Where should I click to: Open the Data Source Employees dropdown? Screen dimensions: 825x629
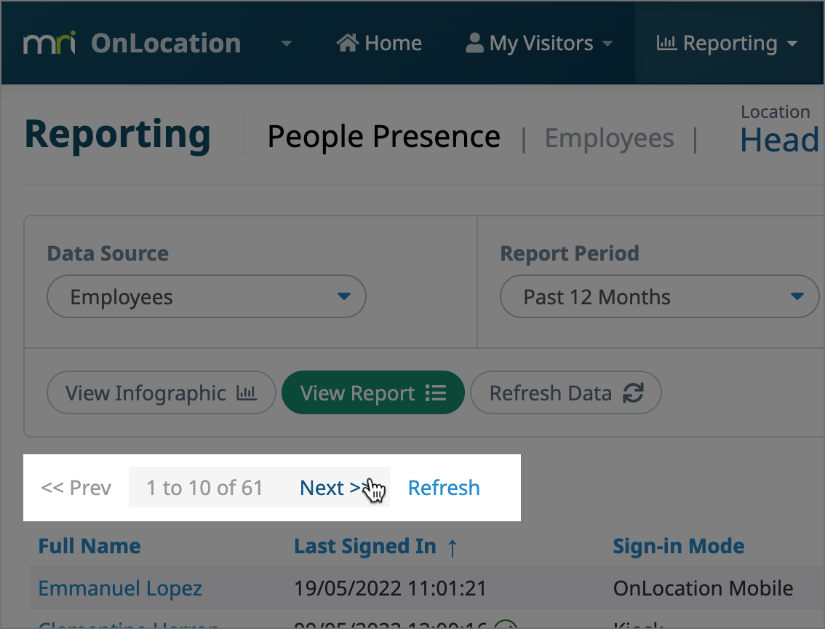(x=207, y=296)
